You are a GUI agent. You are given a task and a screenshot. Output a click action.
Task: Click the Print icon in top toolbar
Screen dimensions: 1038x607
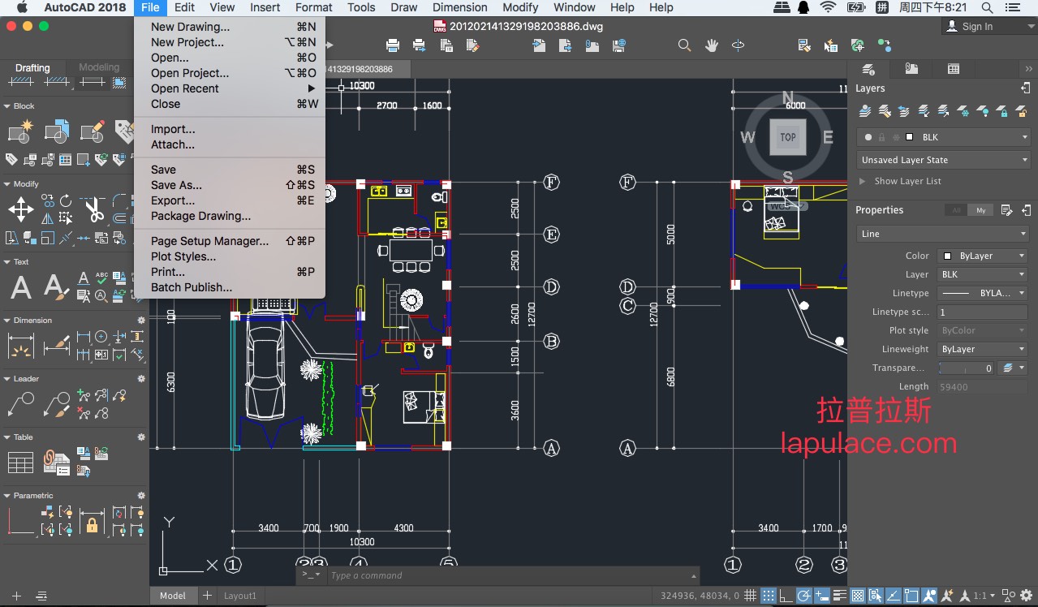tap(393, 45)
